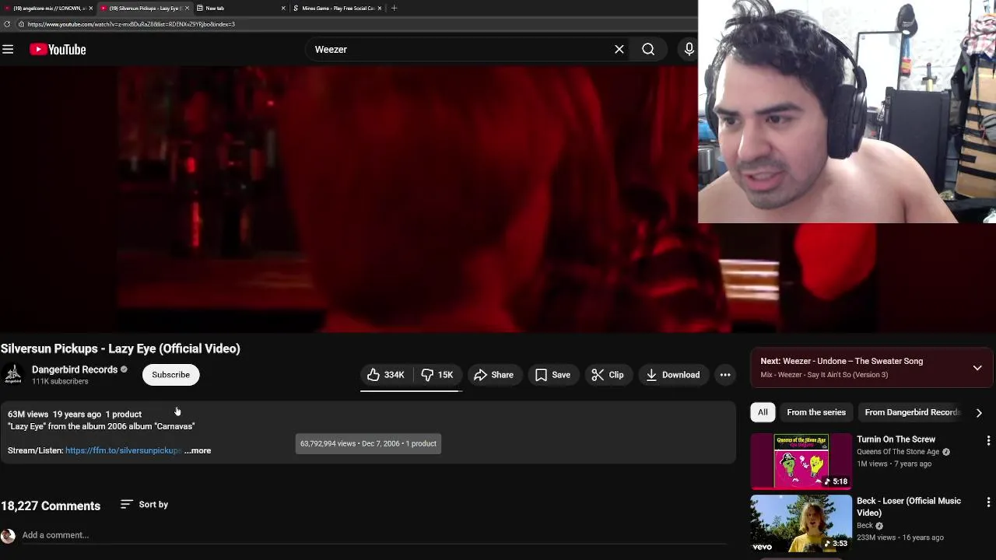
Task: Save the video to a playlist
Action: [x=553, y=375]
